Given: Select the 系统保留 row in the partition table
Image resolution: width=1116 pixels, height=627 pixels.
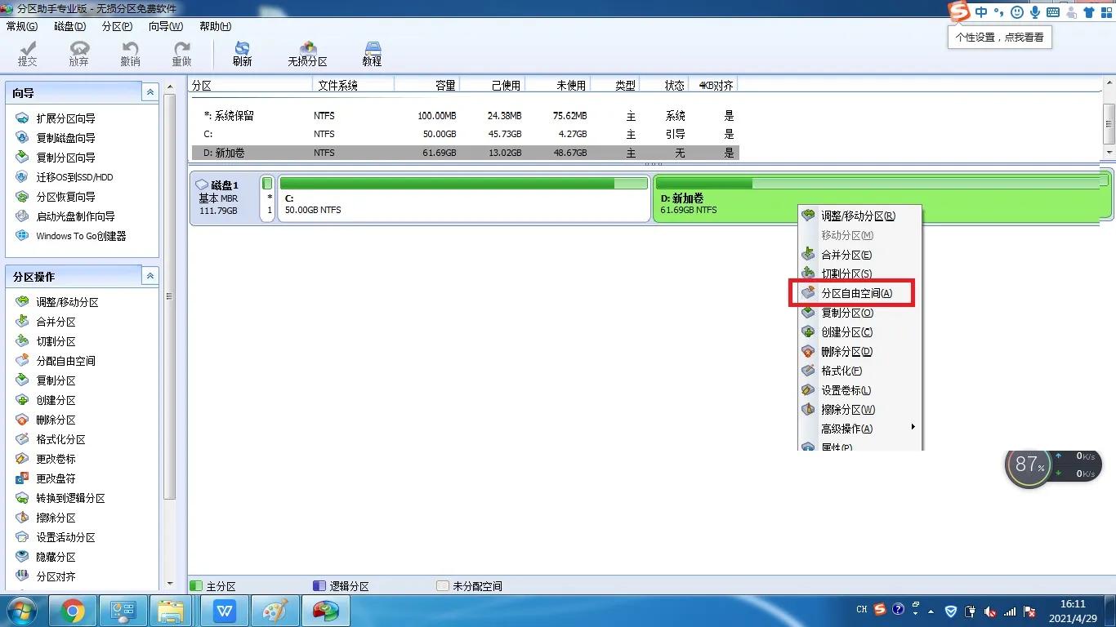Looking at the screenshot, I should tap(465, 116).
